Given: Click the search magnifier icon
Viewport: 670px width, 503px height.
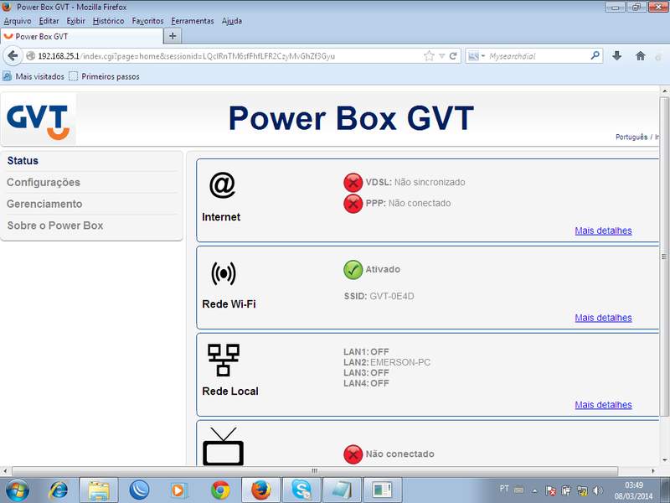Looking at the screenshot, I should tap(595, 55).
